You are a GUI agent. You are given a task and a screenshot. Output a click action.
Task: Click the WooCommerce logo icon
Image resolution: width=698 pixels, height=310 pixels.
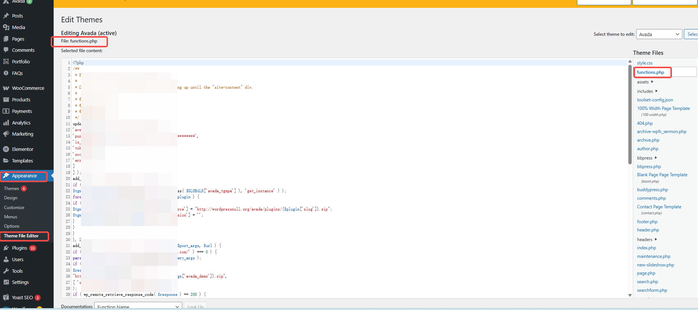point(6,88)
